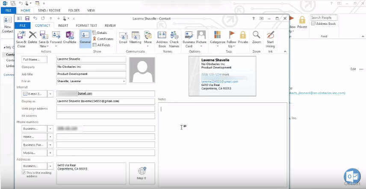This screenshot has height=189, width=366.
Task: Open Categorize color menu
Action: coord(217,39)
